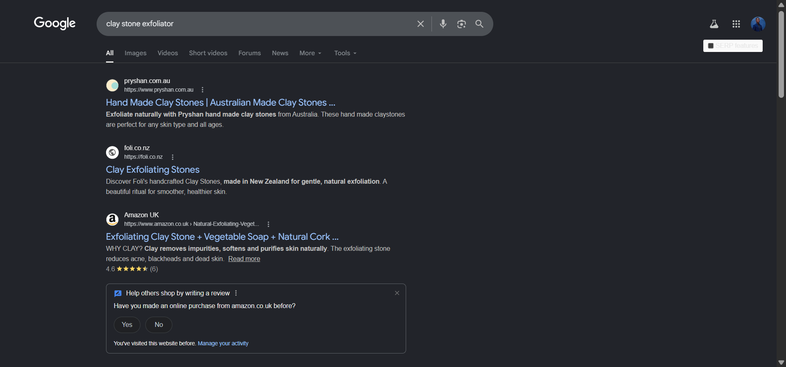Click Read more in Amazon snippet
This screenshot has height=367, width=786.
[244, 259]
